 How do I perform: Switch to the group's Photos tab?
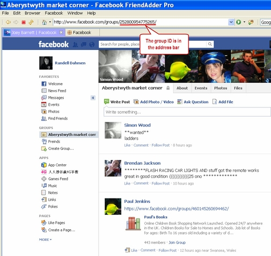point(221,88)
